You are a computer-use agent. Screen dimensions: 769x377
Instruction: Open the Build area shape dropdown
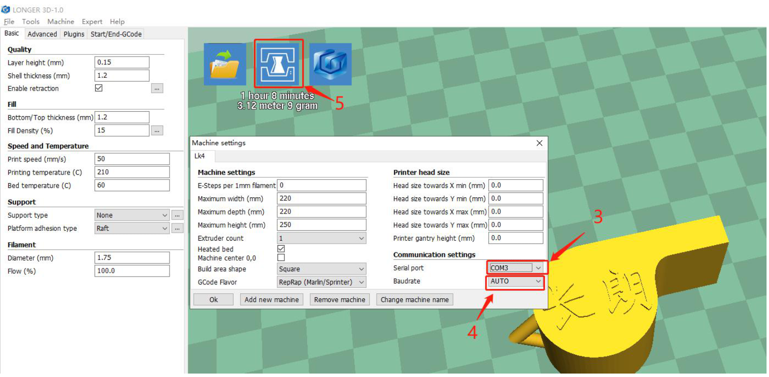point(322,269)
